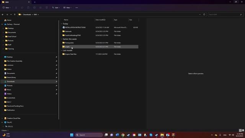The image size is (245, 138).
Task: Open the See more ellipsis menu
Action: coord(77,8)
